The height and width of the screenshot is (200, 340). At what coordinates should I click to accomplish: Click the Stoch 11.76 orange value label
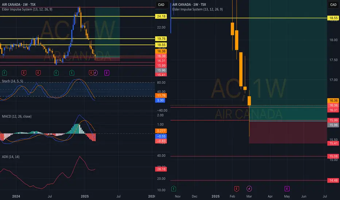click(161, 96)
